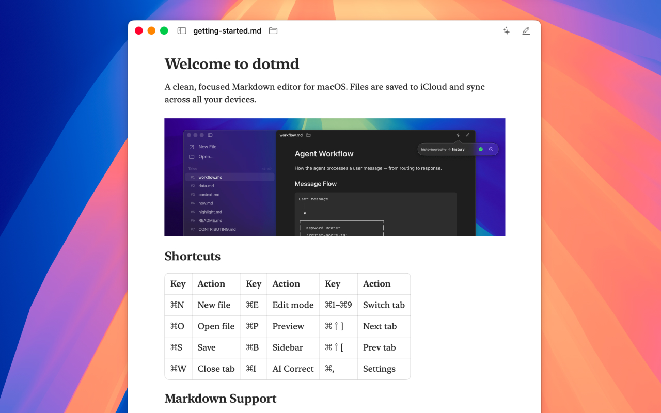
Task: Click the Open file table cell
Action: point(216,326)
